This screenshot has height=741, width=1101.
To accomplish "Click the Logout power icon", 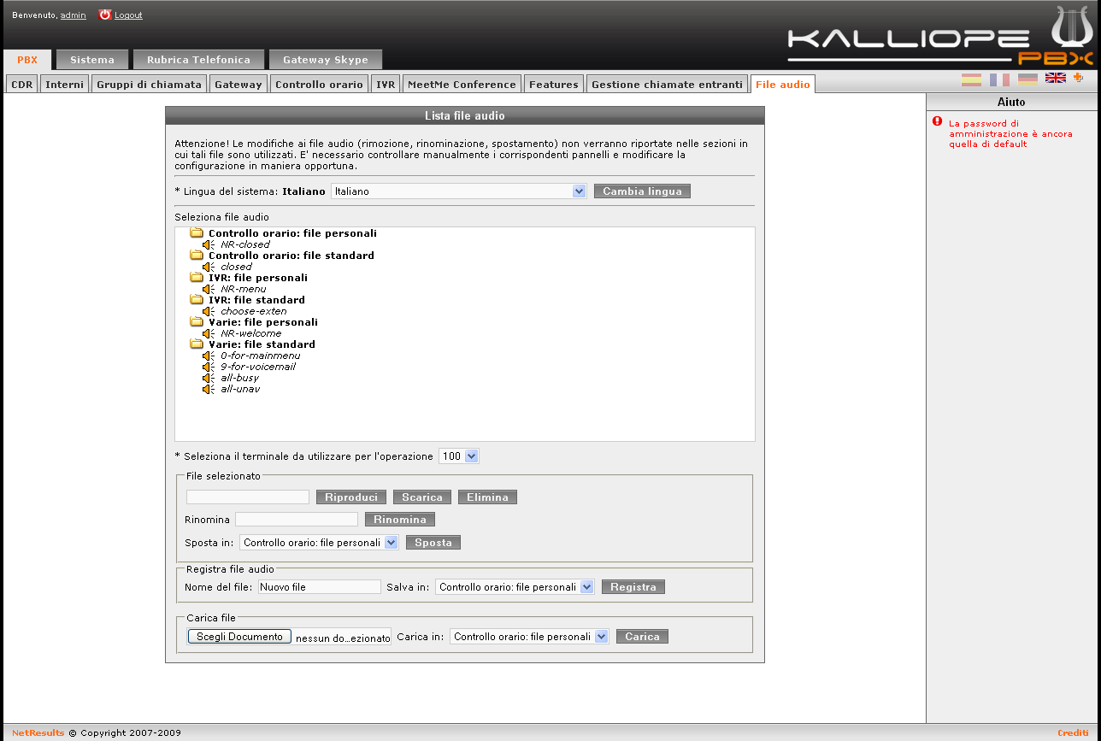I will pos(105,15).
